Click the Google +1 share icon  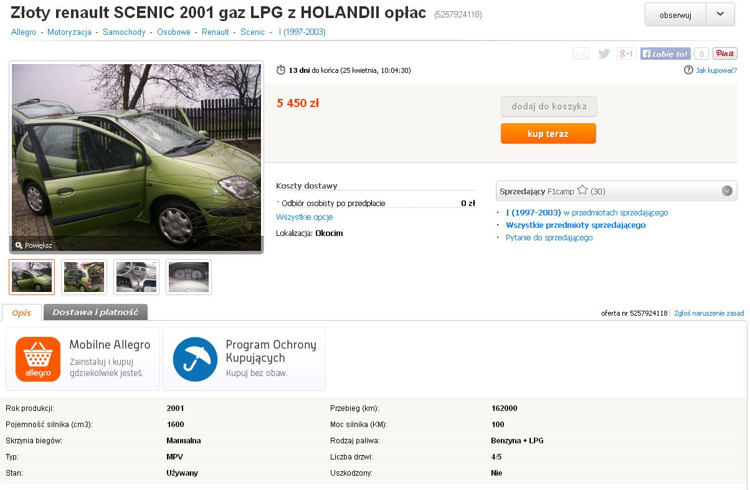pos(626,54)
